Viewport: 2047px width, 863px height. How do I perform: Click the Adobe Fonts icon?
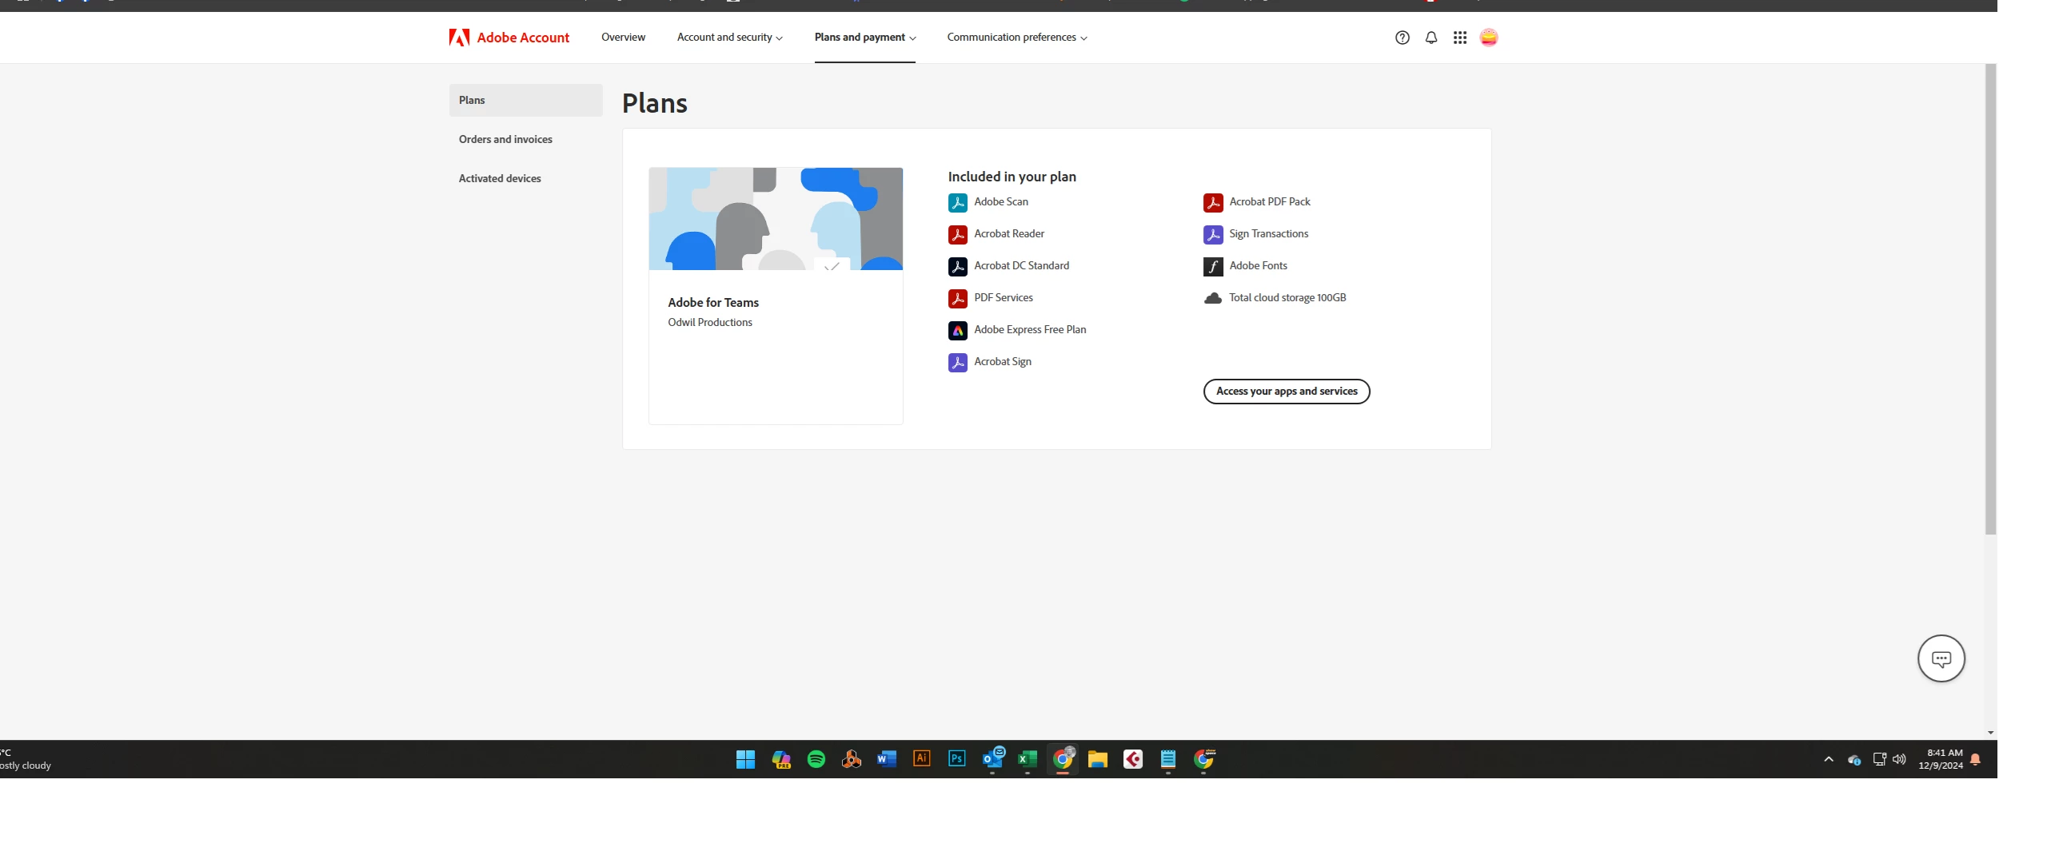[1212, 266]
